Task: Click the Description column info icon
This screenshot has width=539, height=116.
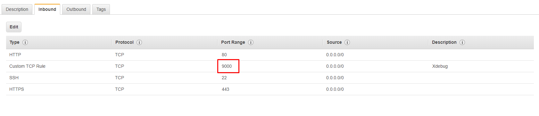Action: point(462,42)
